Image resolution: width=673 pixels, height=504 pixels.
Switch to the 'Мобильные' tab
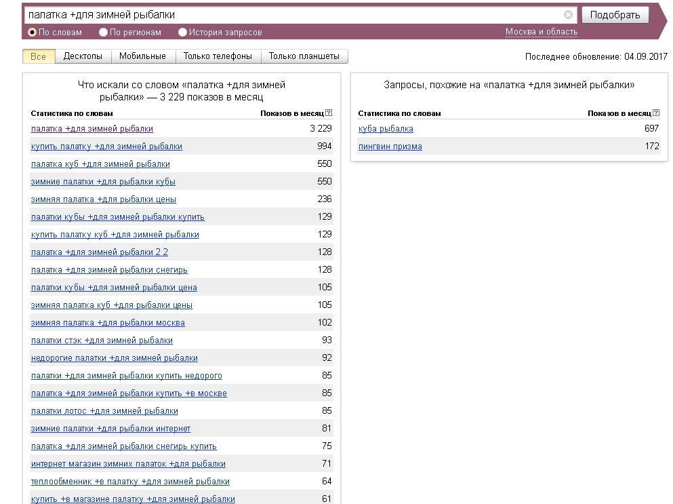(x=143, y=56)
